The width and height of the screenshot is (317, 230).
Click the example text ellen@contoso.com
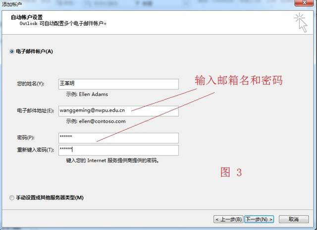point(103,121)
